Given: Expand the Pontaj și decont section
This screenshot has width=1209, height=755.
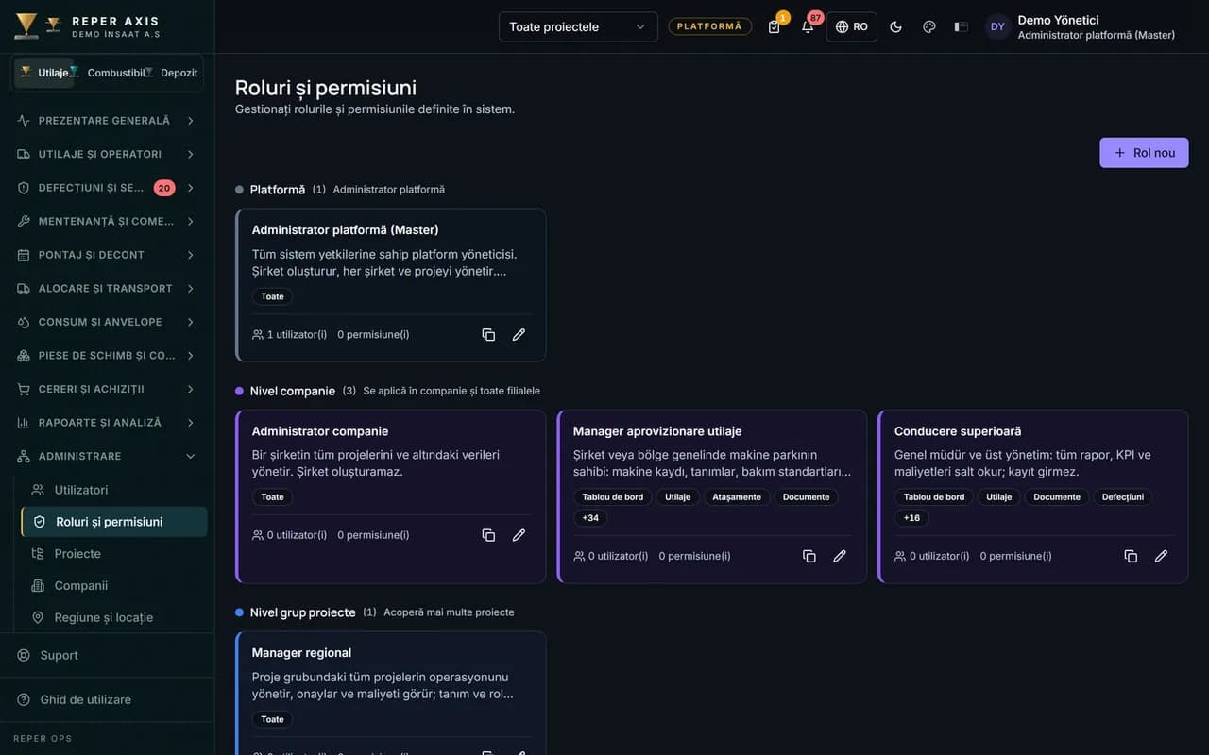Looking at the screenshot, I should point(107,255).
